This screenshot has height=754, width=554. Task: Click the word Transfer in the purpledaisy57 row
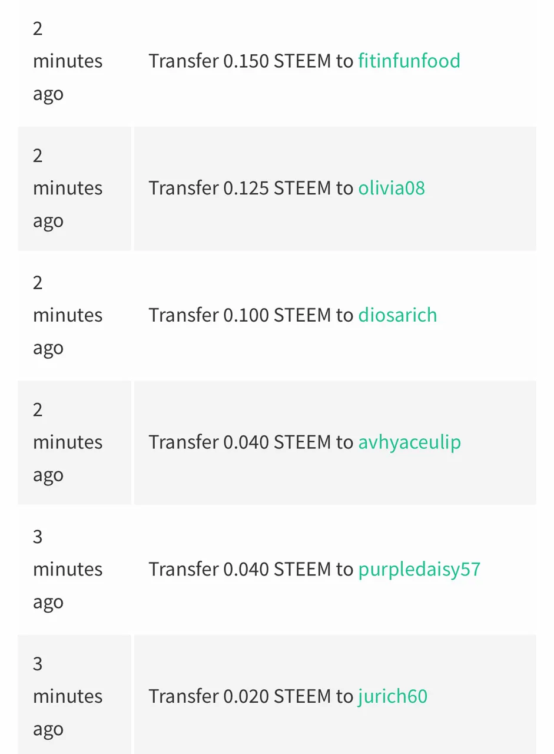click(x=183, y=570)
